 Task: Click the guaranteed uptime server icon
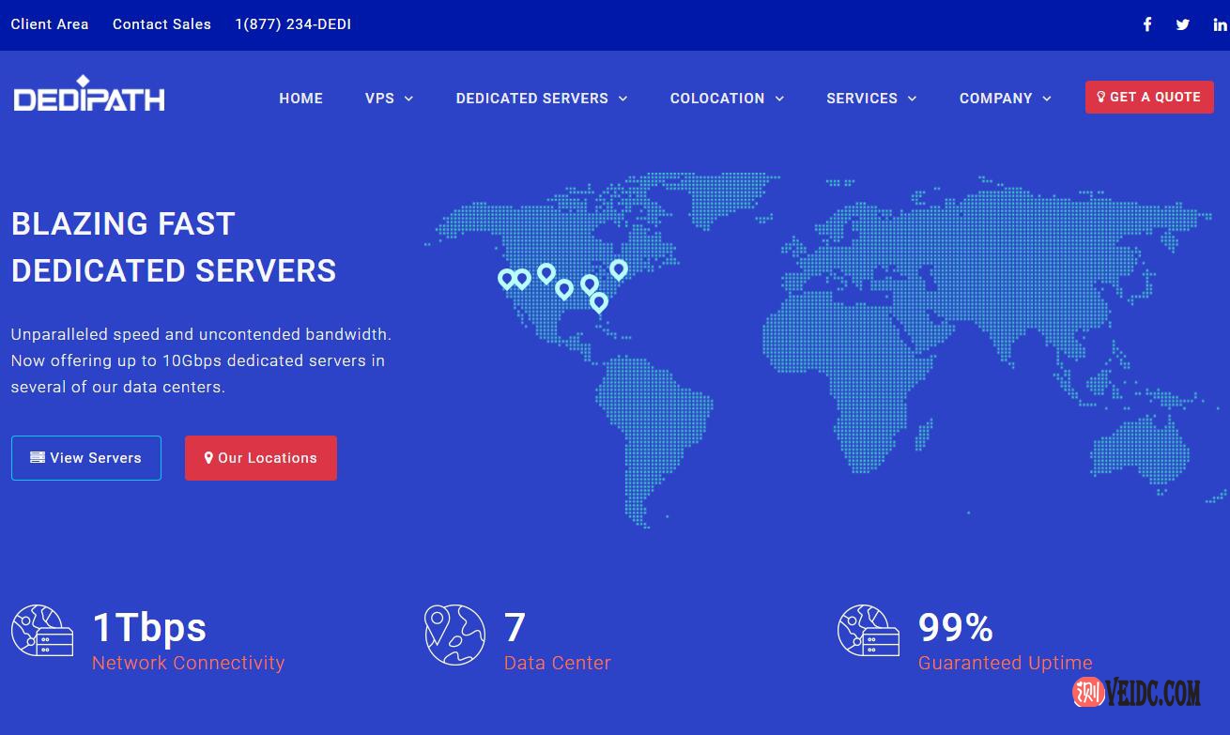coord(868,631)
